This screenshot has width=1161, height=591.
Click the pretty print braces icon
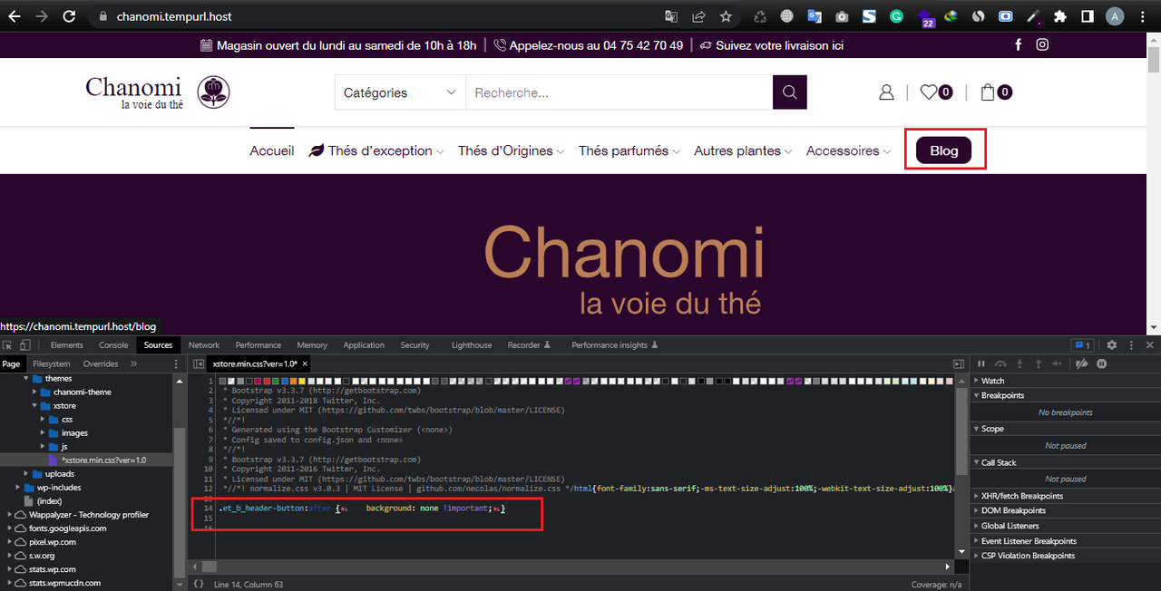pyautogui.click(x=199, y=584)
